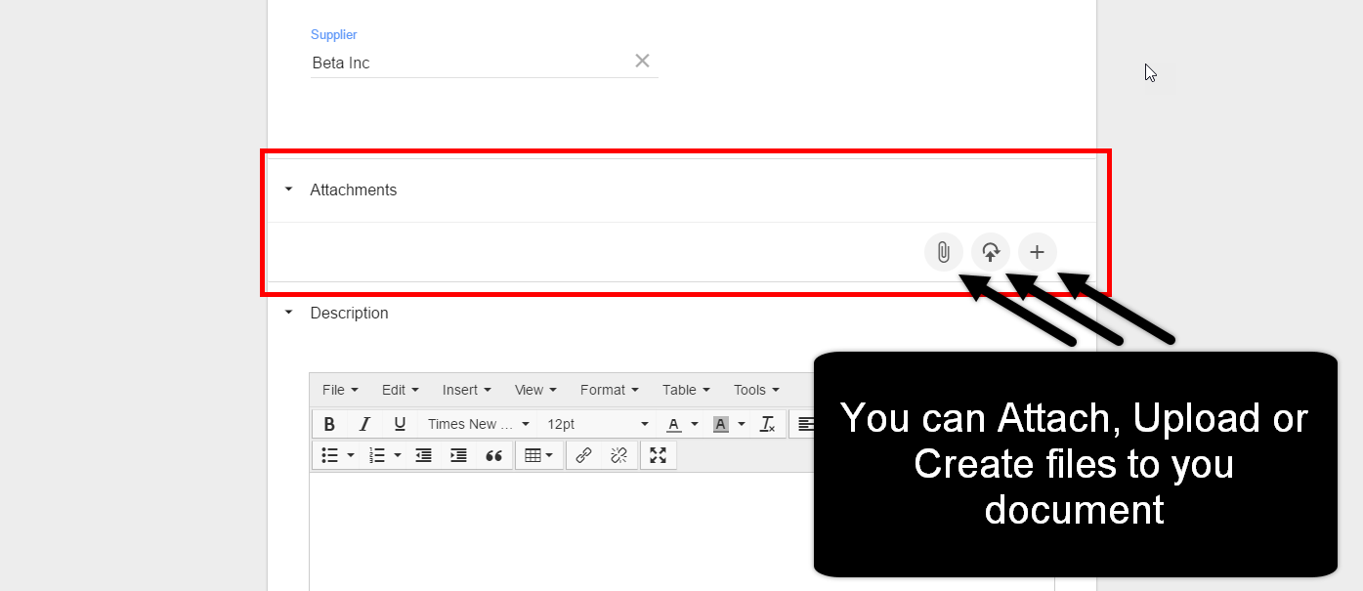Click the text color A icon
The height and width of the screenshot is (591, 1363).
pyautogui.click(x=673, y=424)
